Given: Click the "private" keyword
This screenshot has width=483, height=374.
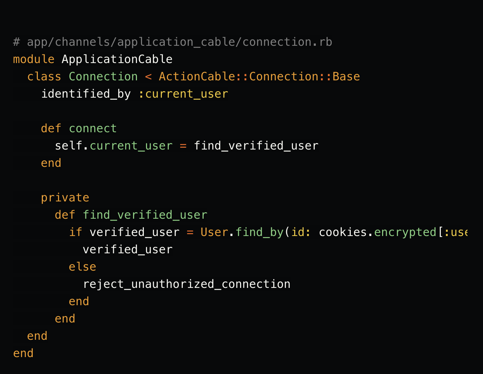Looking at the screenshot, I should pos(65,197).
